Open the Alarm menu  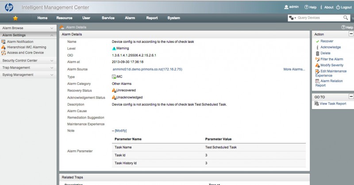(x=130, y=18)
